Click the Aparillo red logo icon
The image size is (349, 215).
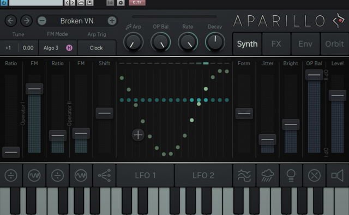339,21
